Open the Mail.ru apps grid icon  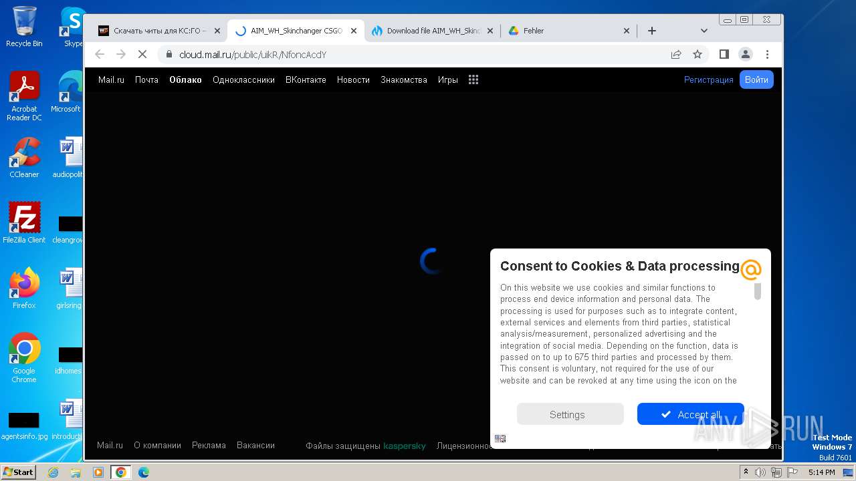click(473, 79)
